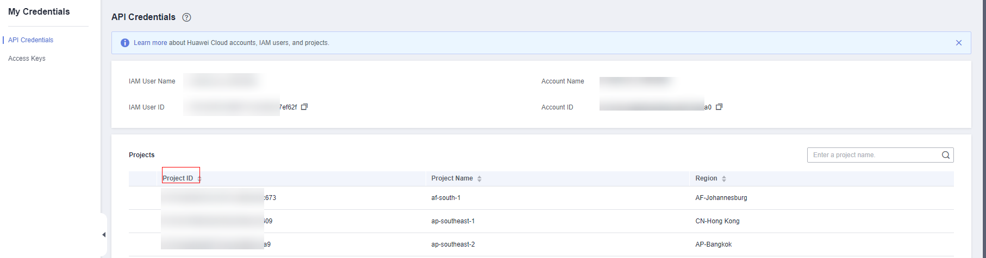
Task: Sort projects by Project ID
Action: click(199, 178)
